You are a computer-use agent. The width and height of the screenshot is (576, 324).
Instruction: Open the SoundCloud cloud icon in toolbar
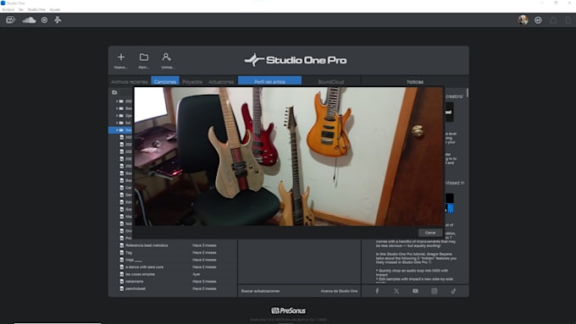(29, 19)
